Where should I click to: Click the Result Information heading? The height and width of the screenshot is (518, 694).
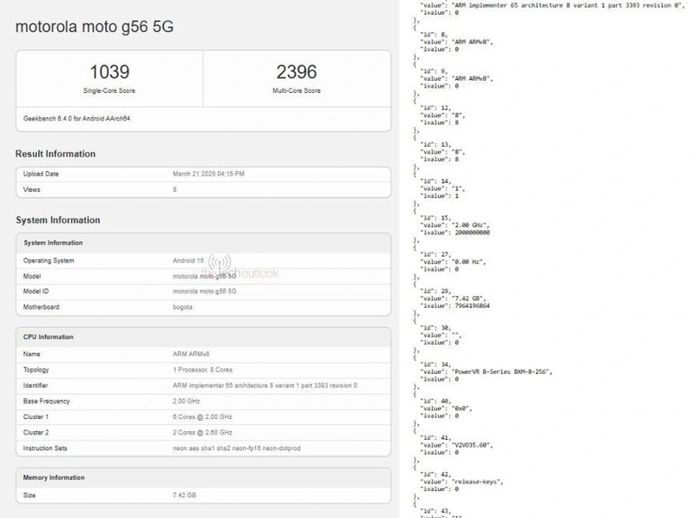(x=56, y=154)
